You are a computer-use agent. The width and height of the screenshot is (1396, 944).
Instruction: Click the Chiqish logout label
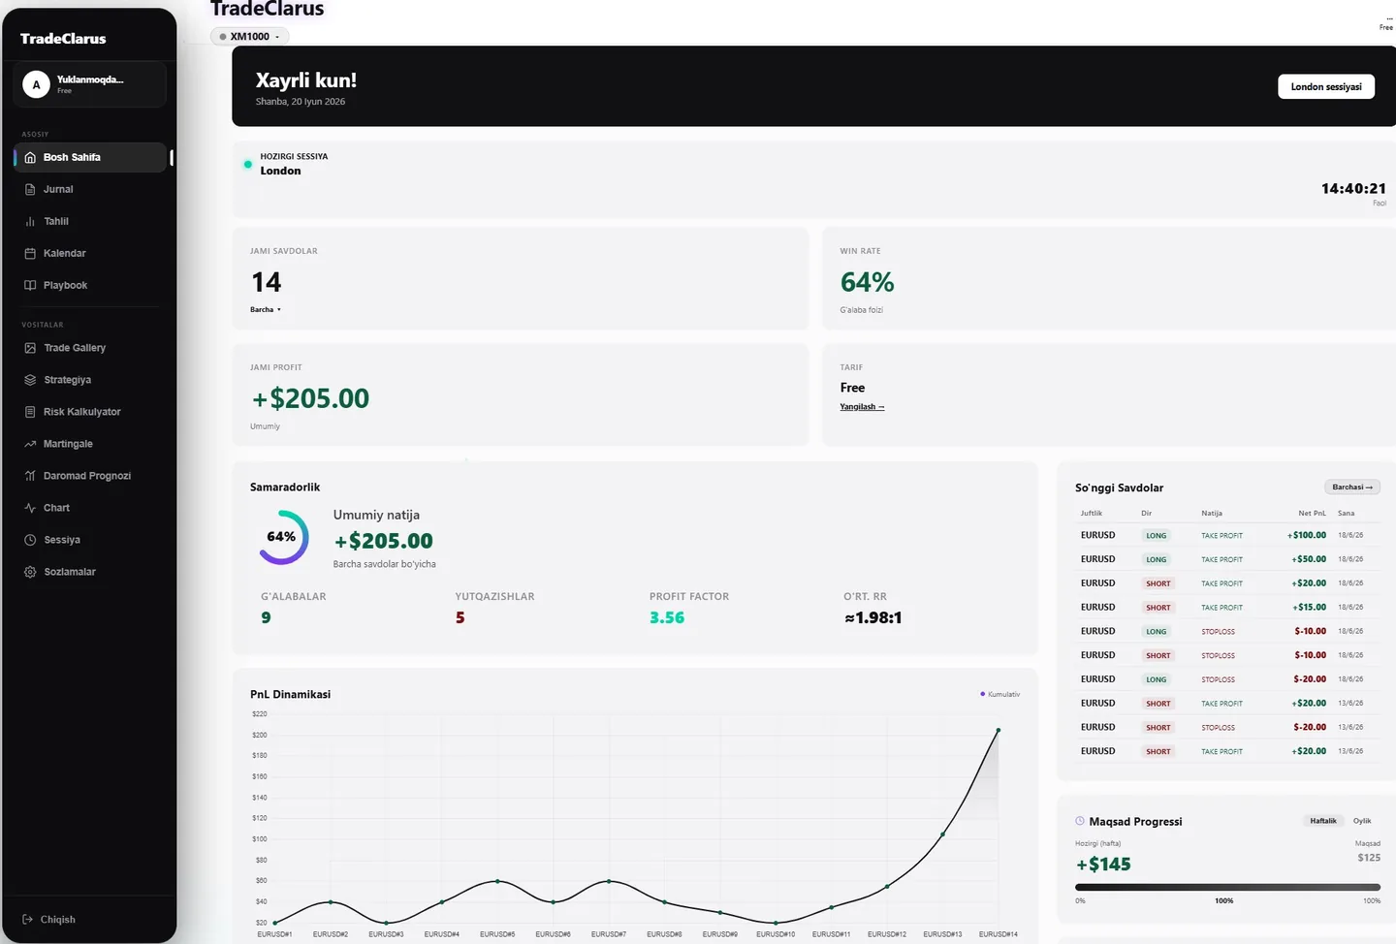point(58,919)
